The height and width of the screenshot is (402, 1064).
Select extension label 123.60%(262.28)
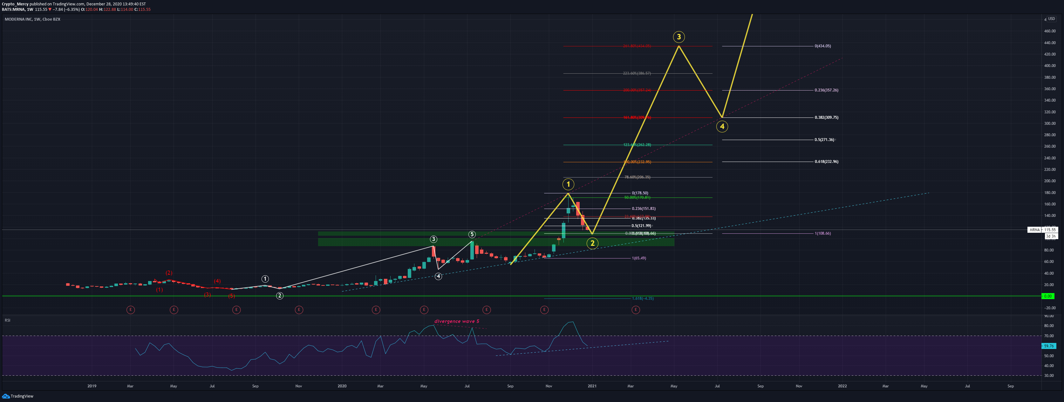coord(637,145)
